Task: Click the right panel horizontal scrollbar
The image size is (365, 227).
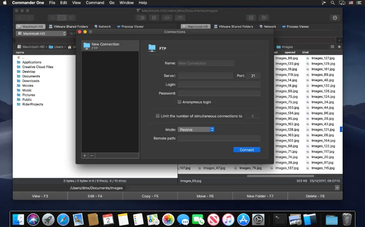Action: [x=280, y=176]
